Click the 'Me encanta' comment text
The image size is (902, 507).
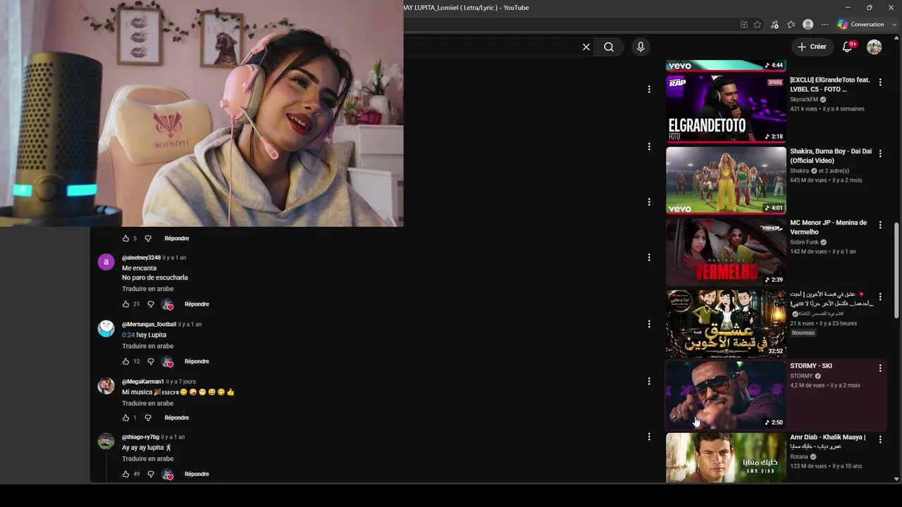click(x=140, y=268)
